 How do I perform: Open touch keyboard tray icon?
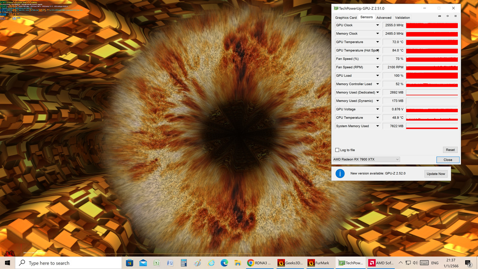[425, 263]
